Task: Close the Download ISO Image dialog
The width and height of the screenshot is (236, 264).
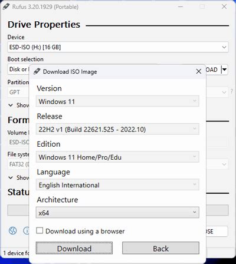Action: 199,71
